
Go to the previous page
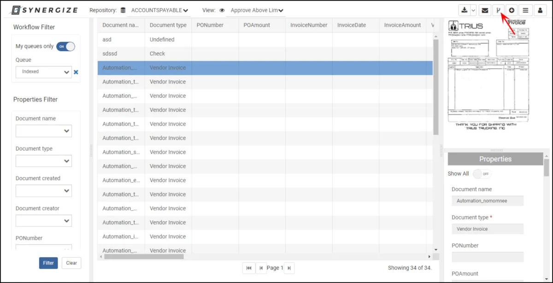click(261, 268)
